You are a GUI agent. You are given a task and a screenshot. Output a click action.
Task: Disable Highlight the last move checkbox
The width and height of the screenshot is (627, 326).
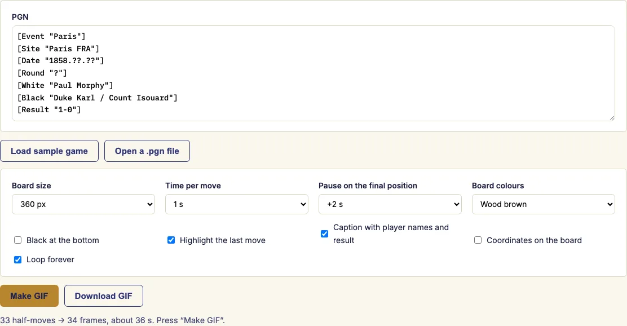[171, 240]
